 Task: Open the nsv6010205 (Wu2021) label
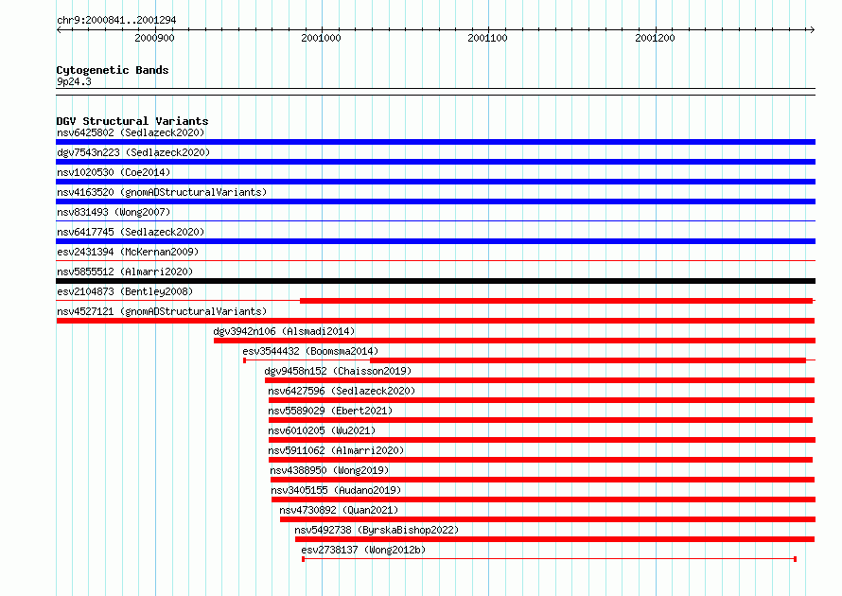[322, 430]
